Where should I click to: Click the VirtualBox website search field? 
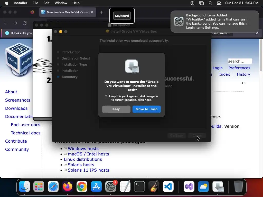click(240, 61)
